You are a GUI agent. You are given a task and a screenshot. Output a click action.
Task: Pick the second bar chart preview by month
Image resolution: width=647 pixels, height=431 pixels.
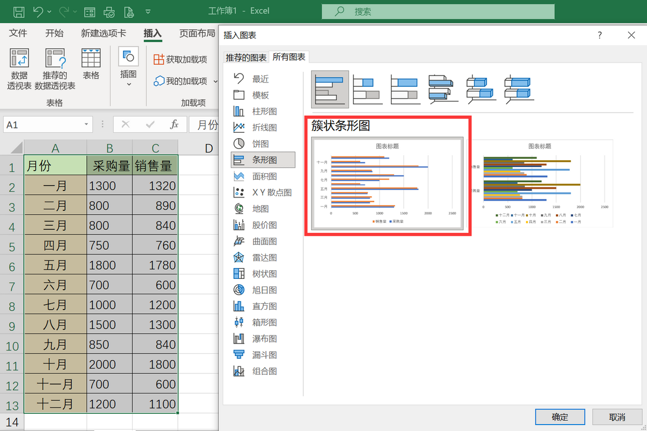[x=540, y=184]
